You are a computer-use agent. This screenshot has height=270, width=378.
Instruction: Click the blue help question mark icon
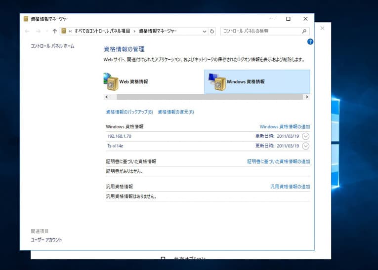pyautogui.click(x=310, y=42)
